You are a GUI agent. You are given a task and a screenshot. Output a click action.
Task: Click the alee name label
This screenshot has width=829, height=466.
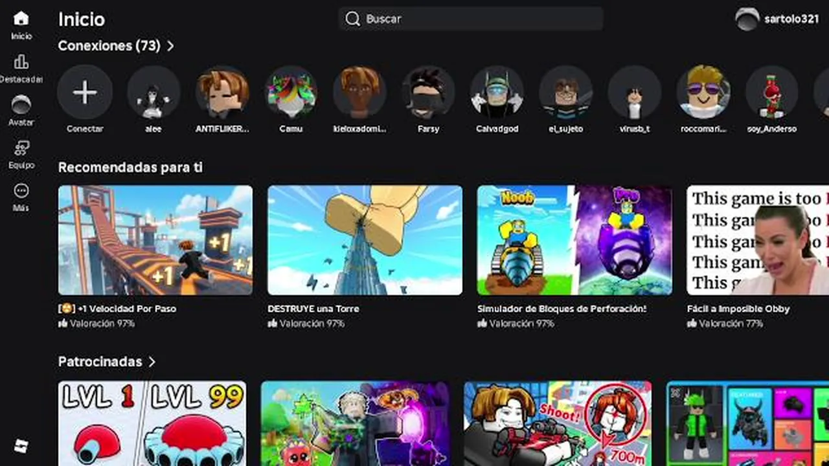coord(153,129)
